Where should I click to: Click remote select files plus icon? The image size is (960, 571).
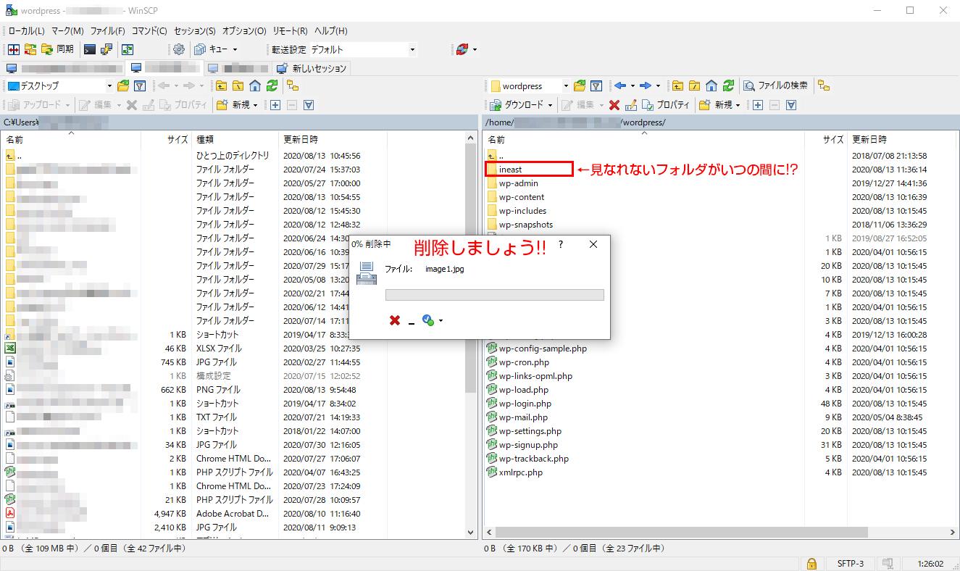pyautogui.click(x=758, y=105)
